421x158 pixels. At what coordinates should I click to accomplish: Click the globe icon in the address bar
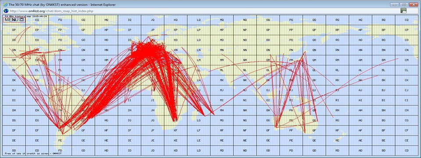coord(6,11)
